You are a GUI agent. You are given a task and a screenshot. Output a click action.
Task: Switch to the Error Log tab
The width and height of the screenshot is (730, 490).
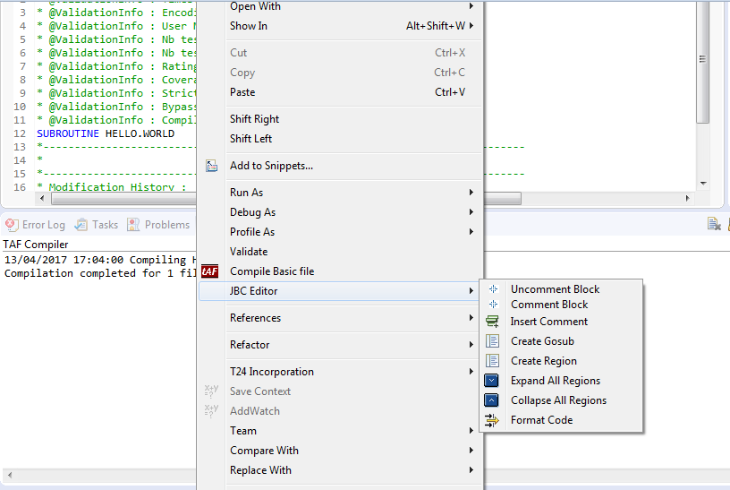point(36,225)
